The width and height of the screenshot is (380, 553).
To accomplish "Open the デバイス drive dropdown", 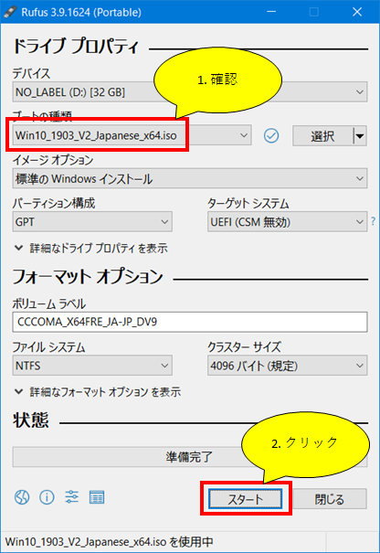I will 190,92.
